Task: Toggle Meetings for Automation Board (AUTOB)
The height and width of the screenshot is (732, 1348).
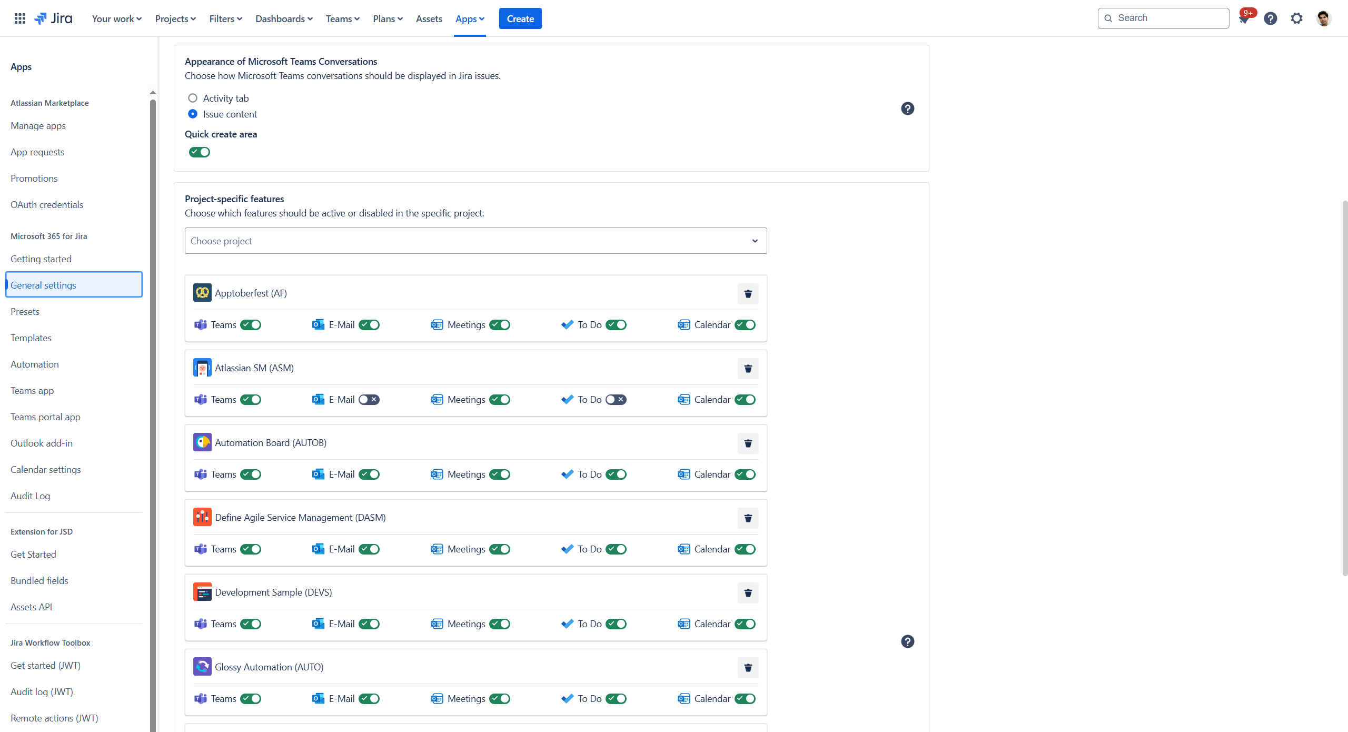Action: pos(500,474)
